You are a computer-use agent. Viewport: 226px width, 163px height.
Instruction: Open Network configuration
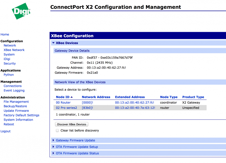click(x=10, y=45)
